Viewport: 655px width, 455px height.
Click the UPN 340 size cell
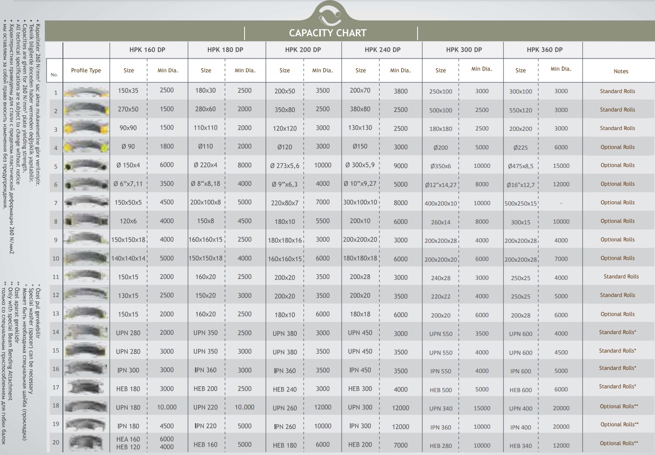point(441,409)
